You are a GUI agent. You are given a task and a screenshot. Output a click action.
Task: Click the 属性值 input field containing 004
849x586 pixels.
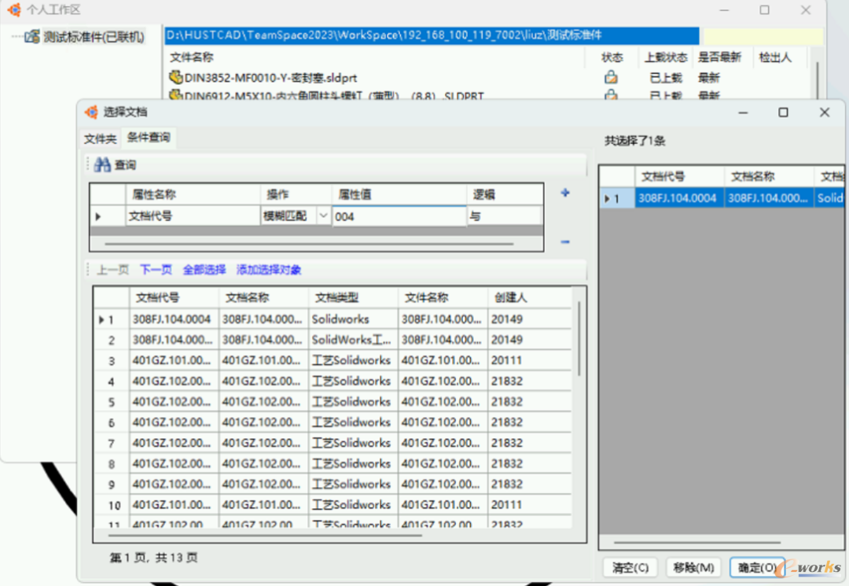[x=398, y=216]
